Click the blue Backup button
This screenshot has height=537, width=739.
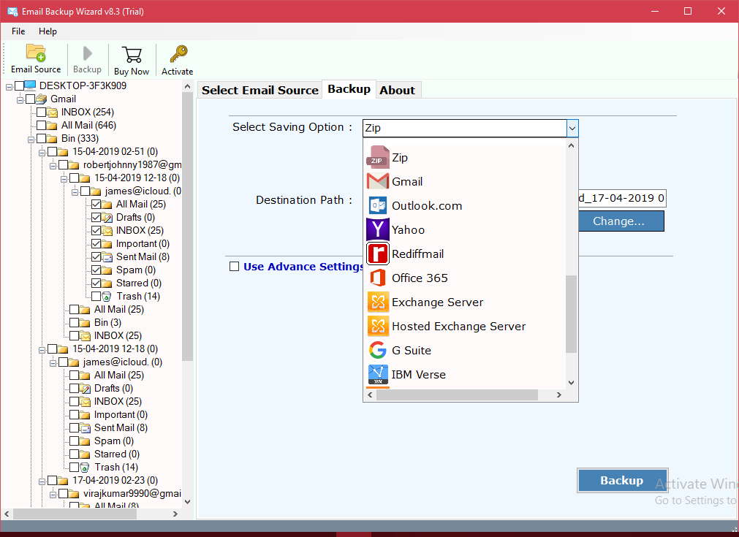tap(622, 480)
